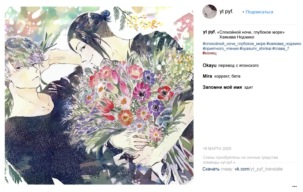The height and width of the screenshot is (192, 303).
Task: Open hashtag #глава_7
Action: tap(280, 49)
